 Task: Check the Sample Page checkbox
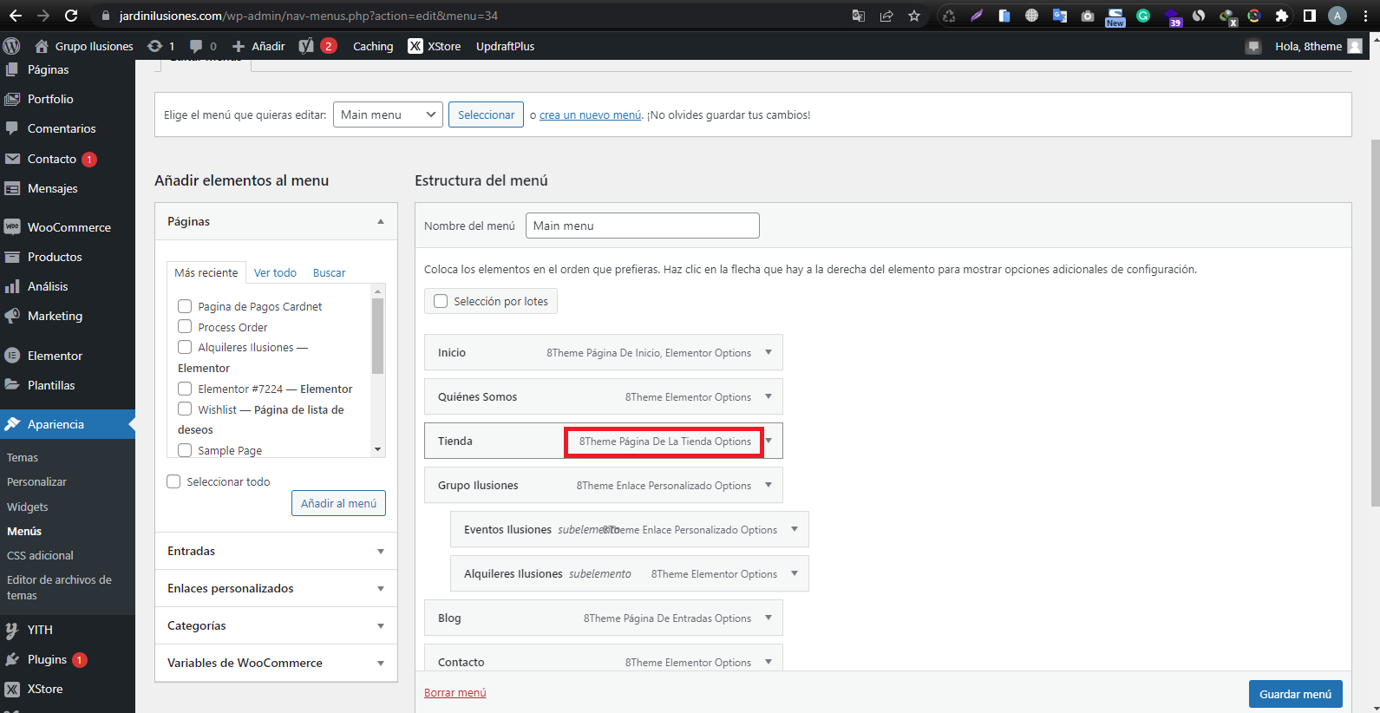185,450
